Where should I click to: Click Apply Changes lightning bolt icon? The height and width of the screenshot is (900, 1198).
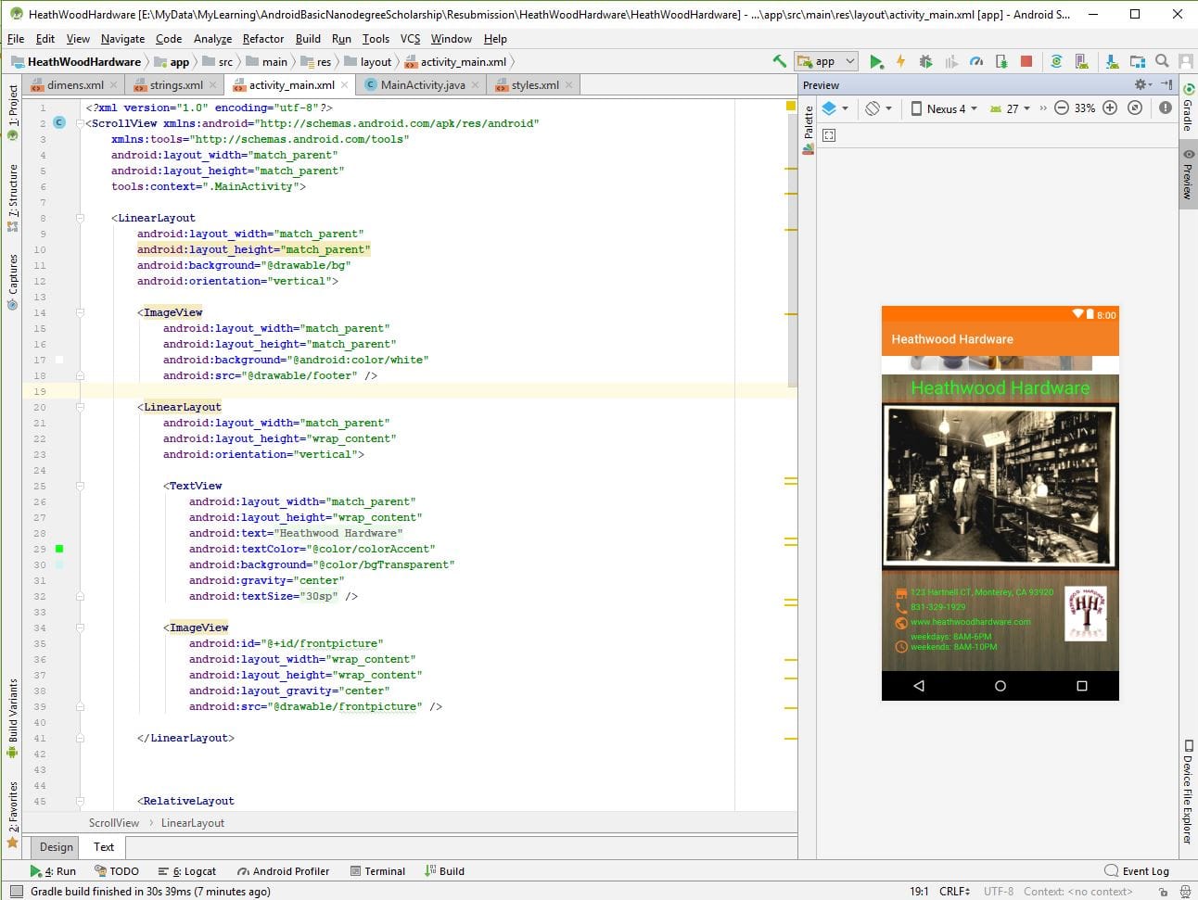click(x=900, y=61)
